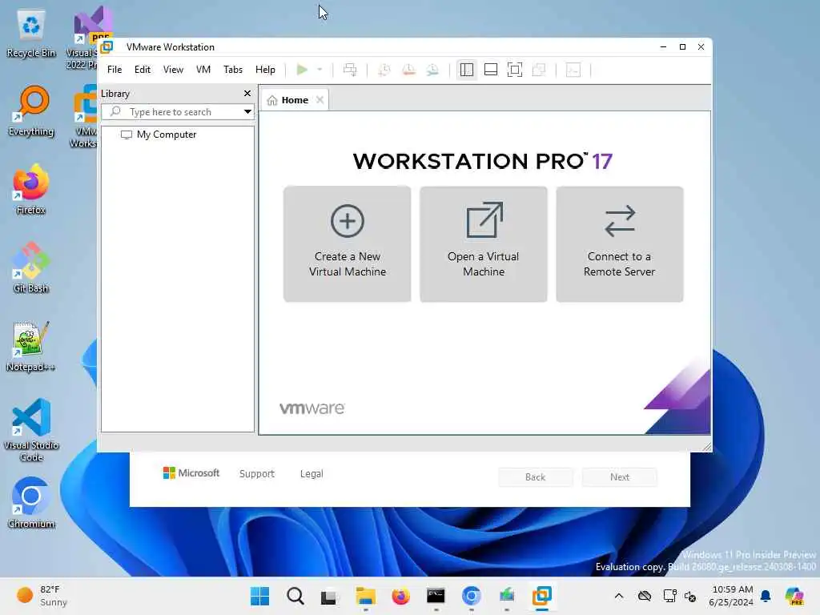Click Open a Virtual Machine

click(x=484, y=244)
